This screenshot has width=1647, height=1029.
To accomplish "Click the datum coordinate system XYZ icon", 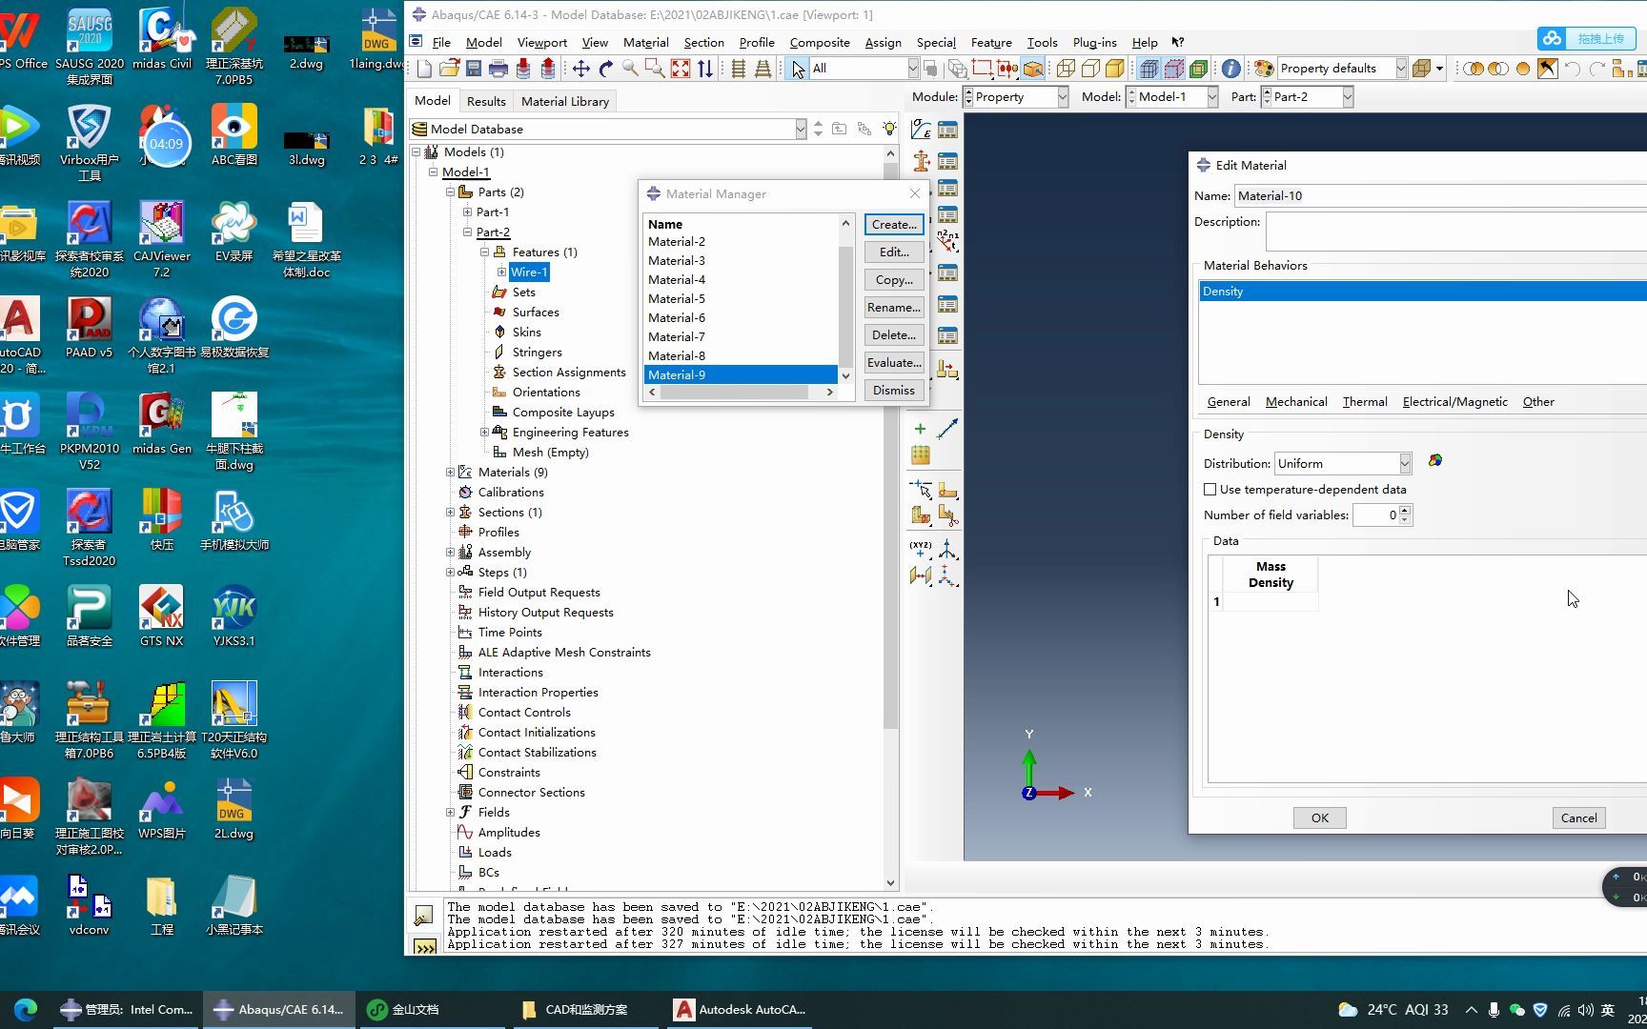I will click(921, 549).
